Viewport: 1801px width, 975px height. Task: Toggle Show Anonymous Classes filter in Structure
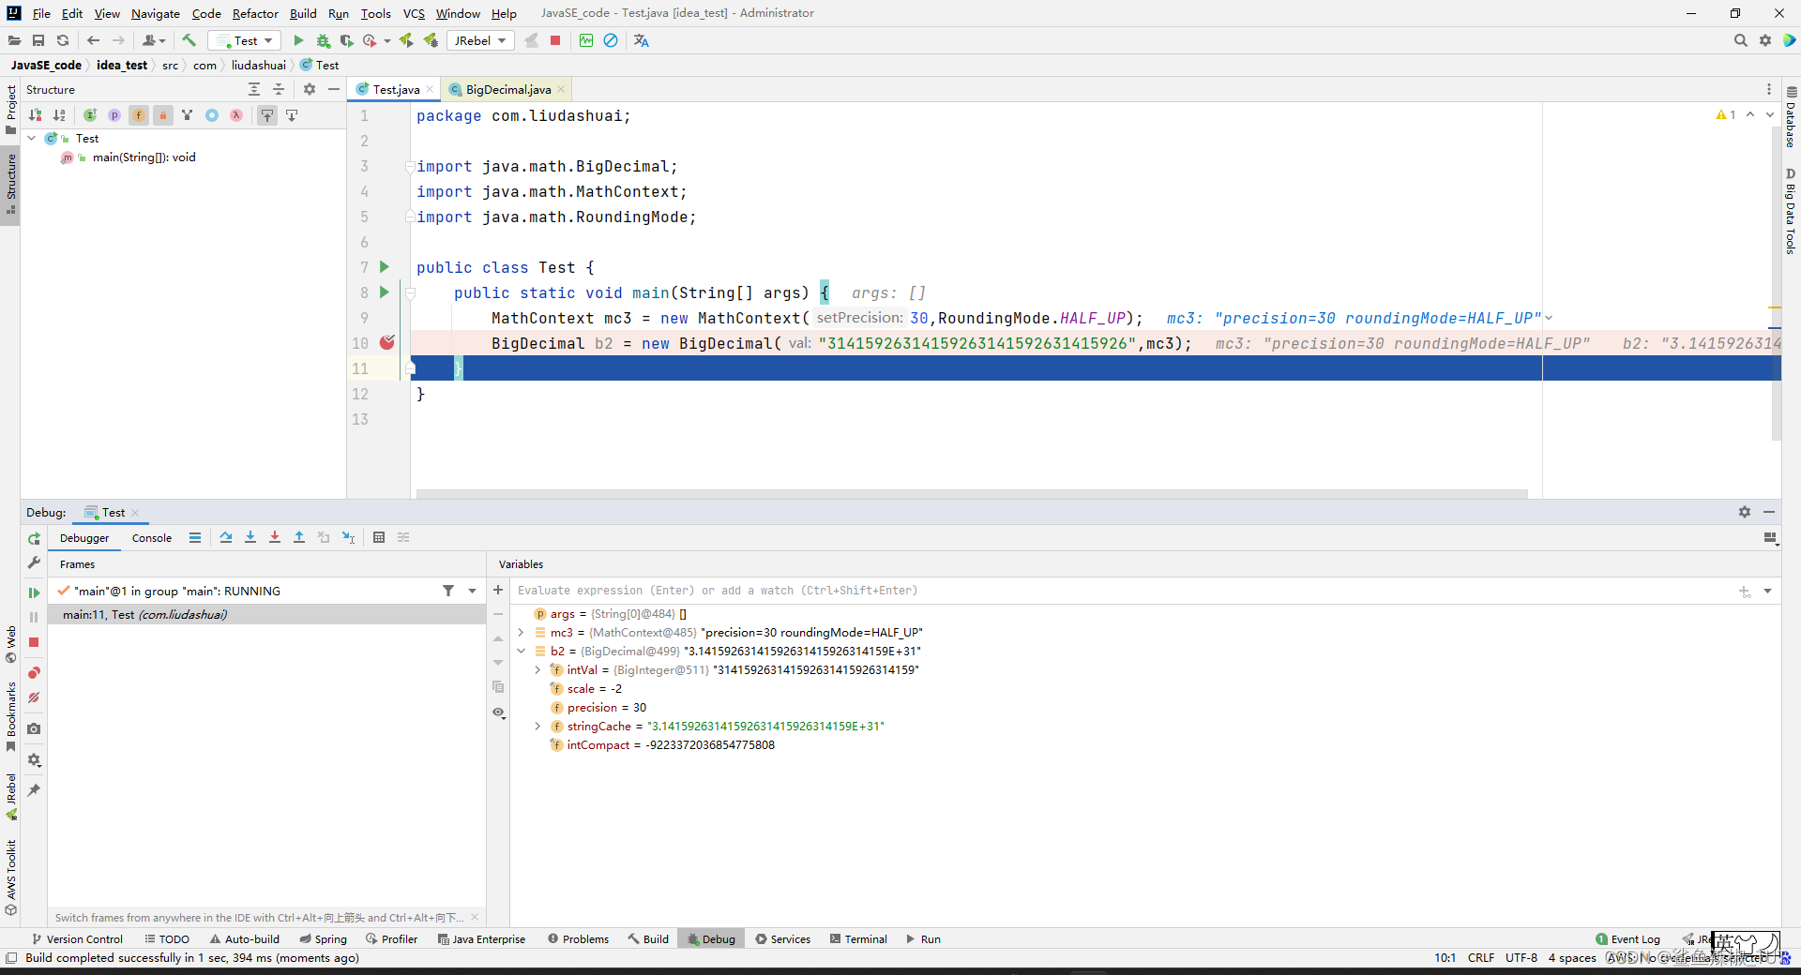click(212, 115)
